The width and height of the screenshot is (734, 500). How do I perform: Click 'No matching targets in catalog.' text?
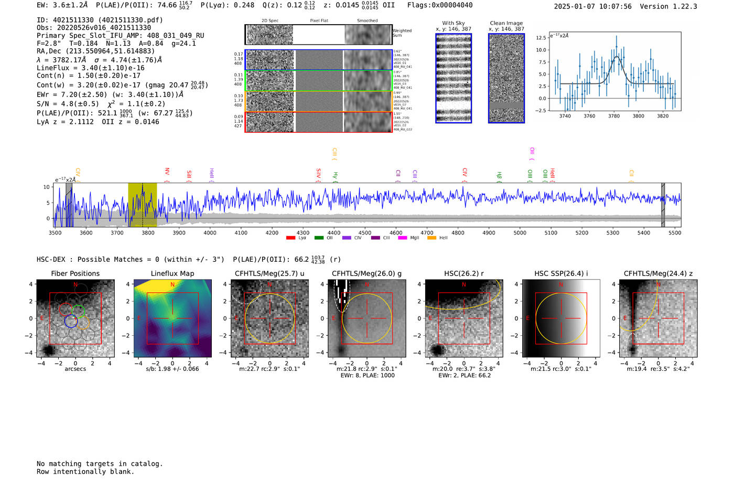click(x=100, y=464)
